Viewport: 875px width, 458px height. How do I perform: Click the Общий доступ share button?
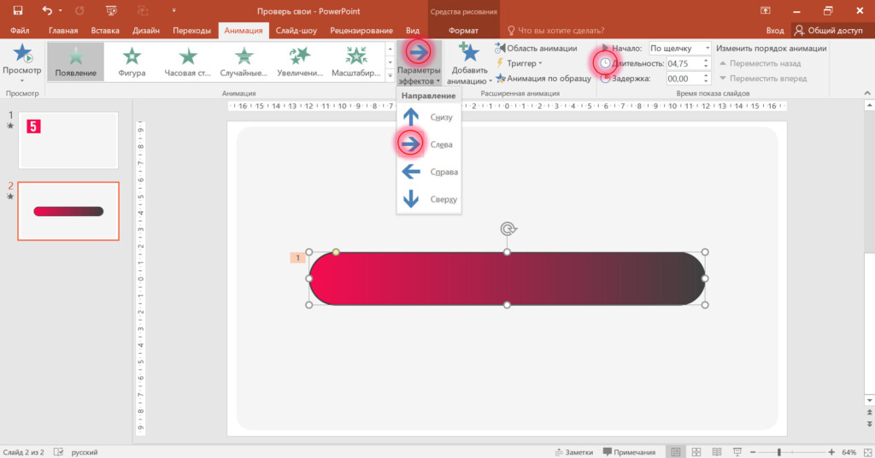(x=828, y=31)
